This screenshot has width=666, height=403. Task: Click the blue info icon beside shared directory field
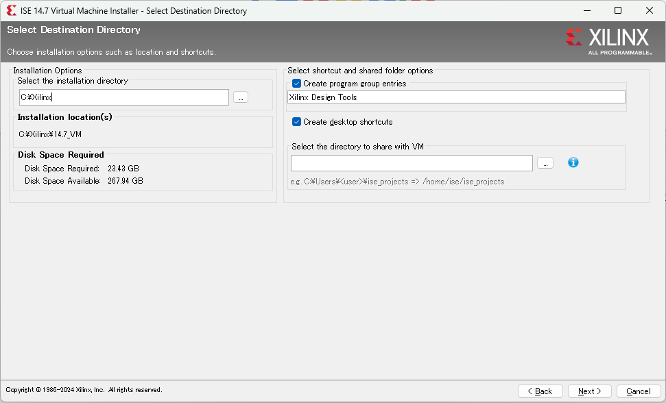(x=573, y=162)
